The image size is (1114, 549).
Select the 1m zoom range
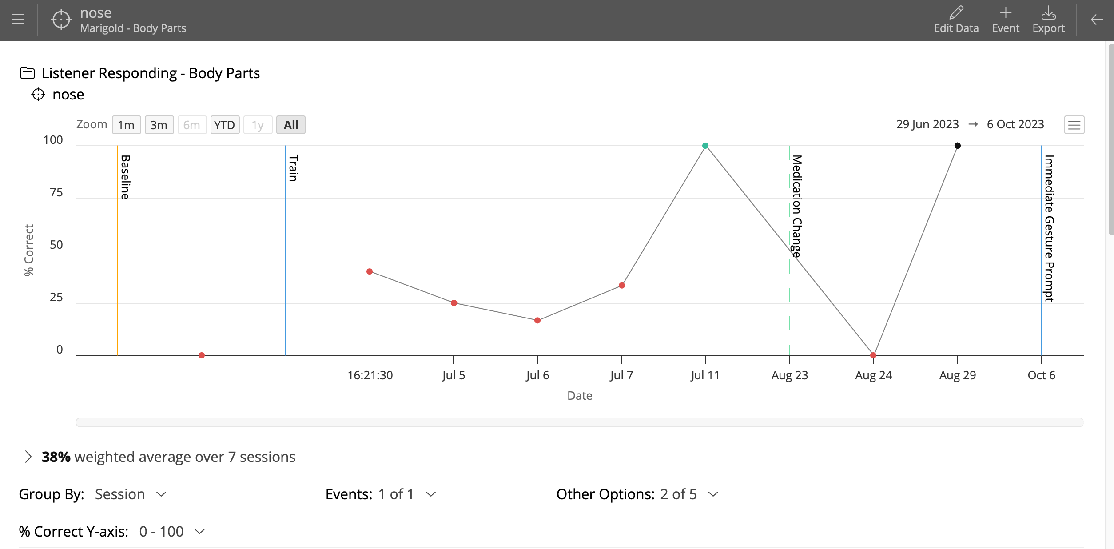pyautogui.click(x=126, y=125)
